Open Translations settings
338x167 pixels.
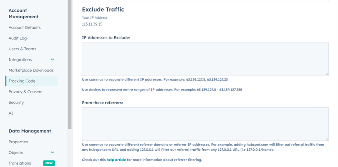click(20, 163)
